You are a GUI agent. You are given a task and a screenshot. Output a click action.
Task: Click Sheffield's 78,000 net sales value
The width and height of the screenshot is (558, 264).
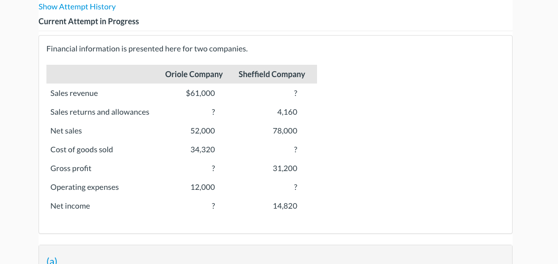pyautogui.click(x=285, y=131)
